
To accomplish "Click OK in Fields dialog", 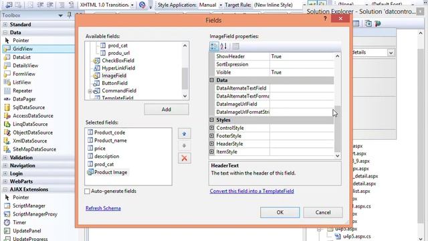I will (280, 212).
